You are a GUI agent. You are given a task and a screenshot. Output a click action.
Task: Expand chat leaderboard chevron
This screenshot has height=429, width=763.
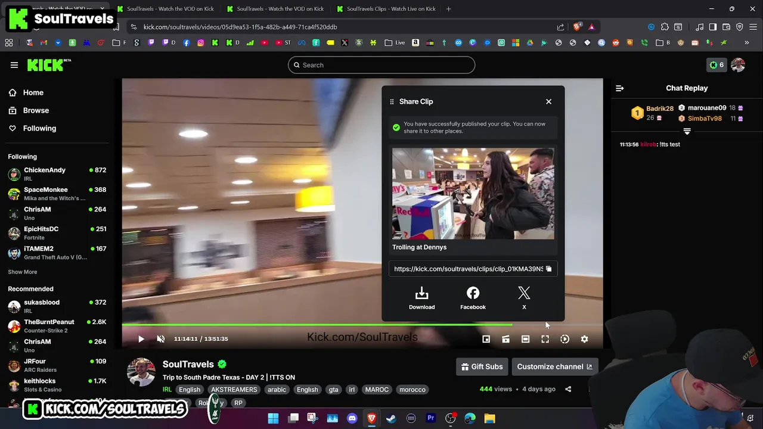pos(687,131)
